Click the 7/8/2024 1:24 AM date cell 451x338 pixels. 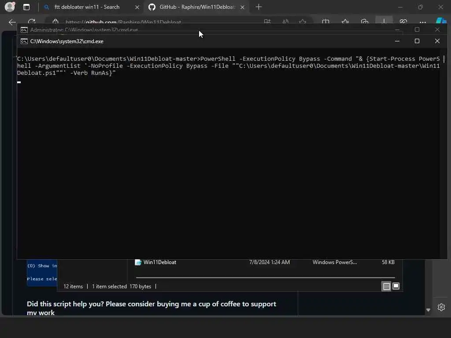point(269,262)
